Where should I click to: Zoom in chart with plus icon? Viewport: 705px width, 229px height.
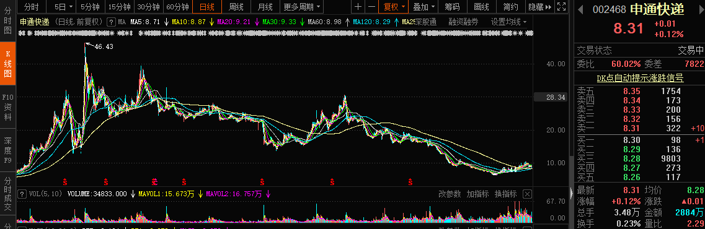358,7
